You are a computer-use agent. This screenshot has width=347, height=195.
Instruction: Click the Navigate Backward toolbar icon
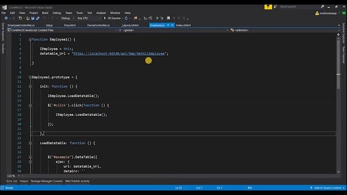[6, 18]
